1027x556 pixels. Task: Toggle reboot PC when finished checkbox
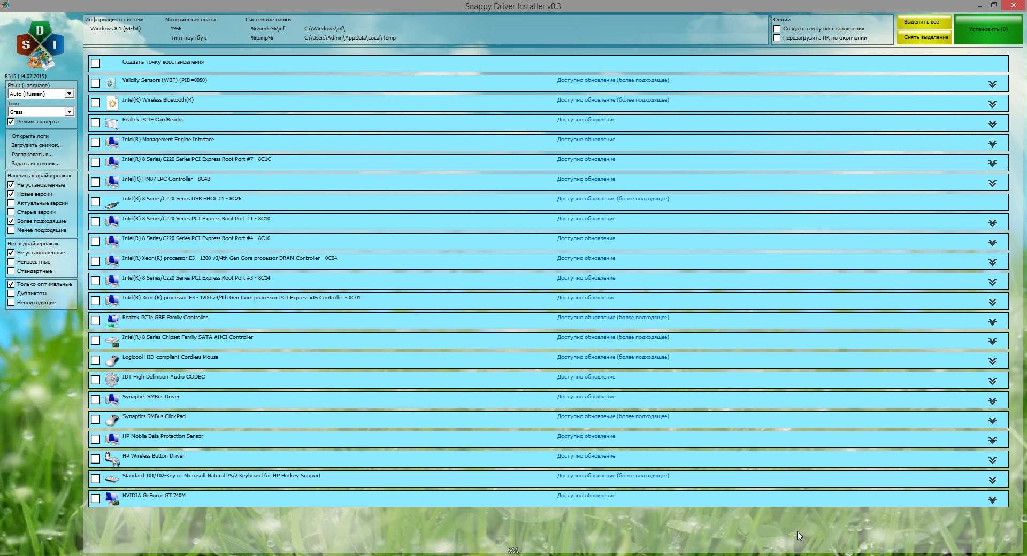(777, 38)
